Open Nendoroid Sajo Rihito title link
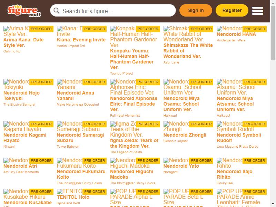276x207 pixels. click(x=235, y=174)
